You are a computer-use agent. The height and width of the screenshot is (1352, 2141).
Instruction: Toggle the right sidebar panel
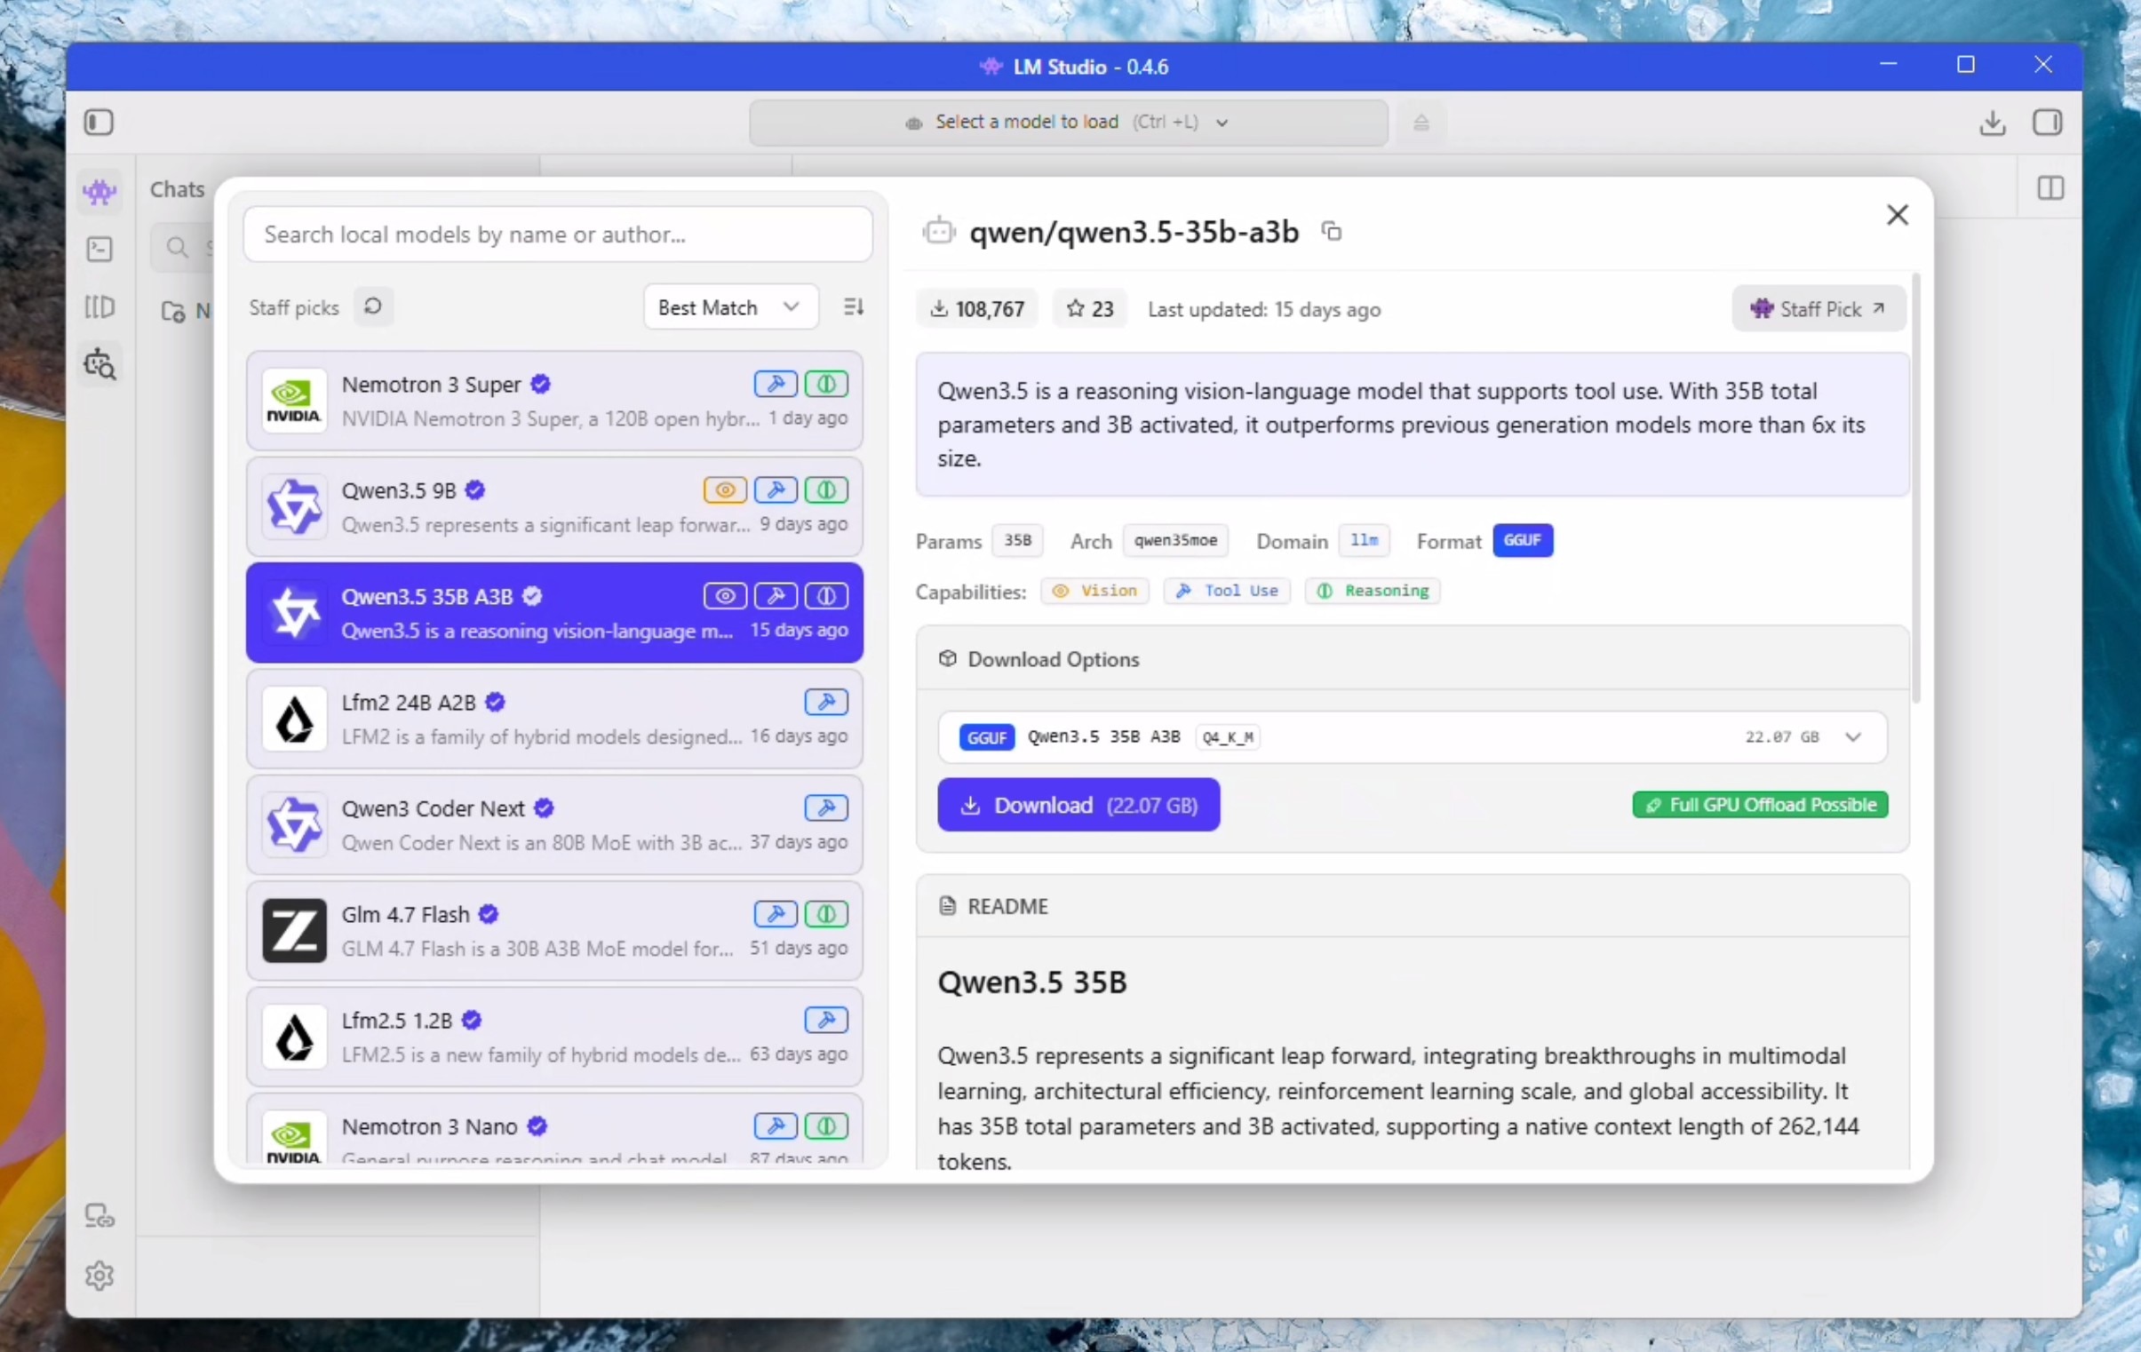pyautogui.click(x=2049, y=123)
